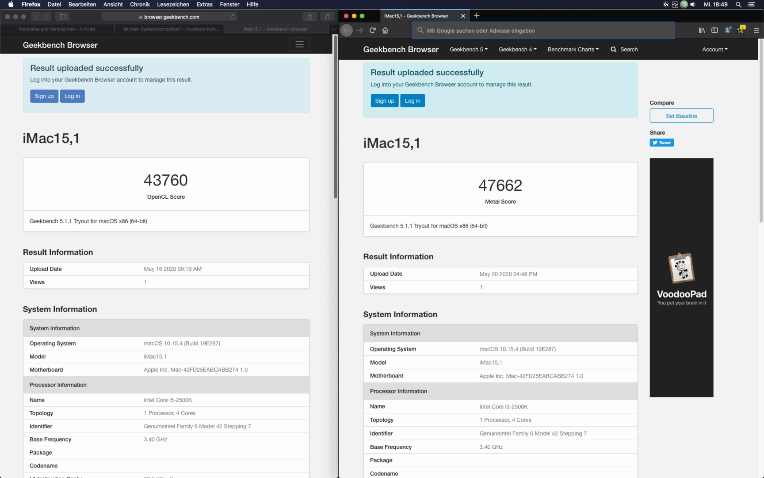Switch to the Panorama und Vermischtes tab
This screenshot has height=478, width=764.
point(57,29)
